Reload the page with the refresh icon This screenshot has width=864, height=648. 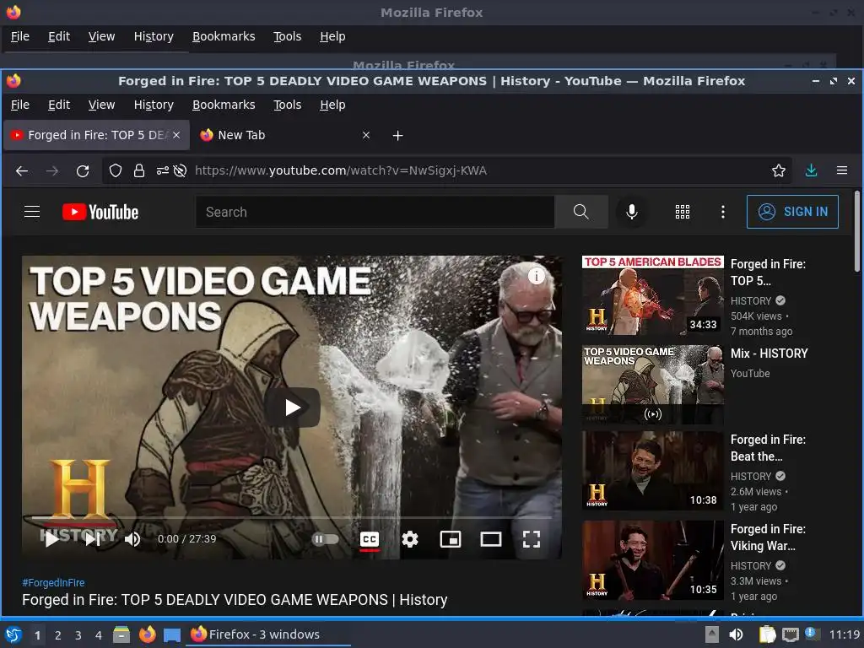tap(83, 170)
